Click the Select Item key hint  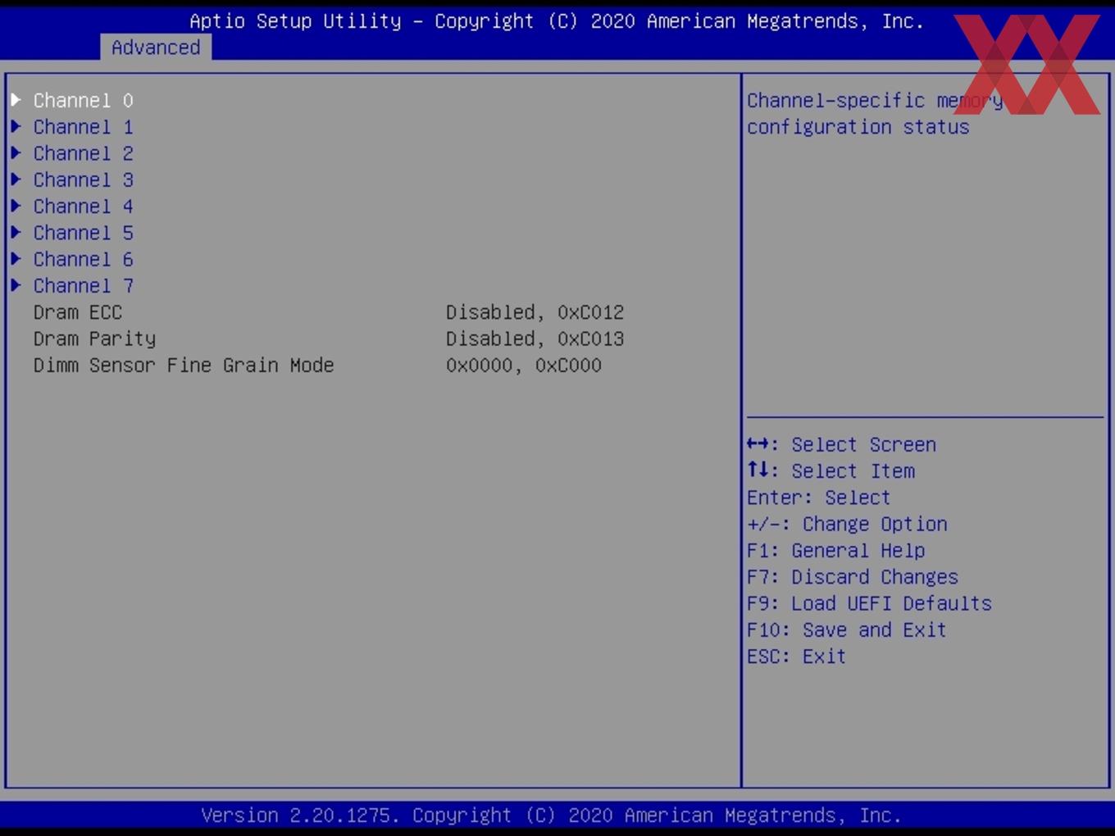tap(831, 470)
